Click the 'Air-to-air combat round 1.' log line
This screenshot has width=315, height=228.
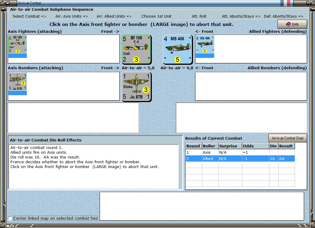tap(36, 147)
